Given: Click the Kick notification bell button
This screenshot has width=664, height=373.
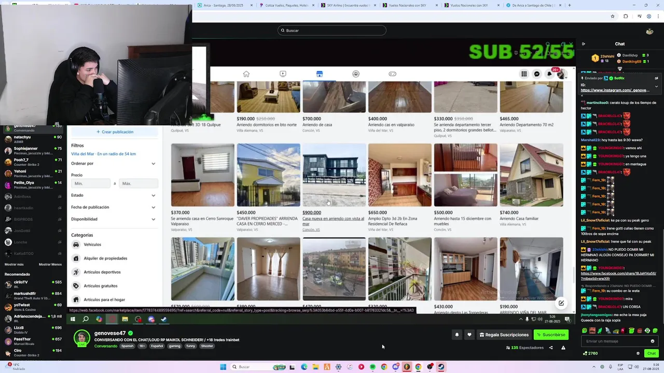Looking at the screenshot, I should (457, 335).
